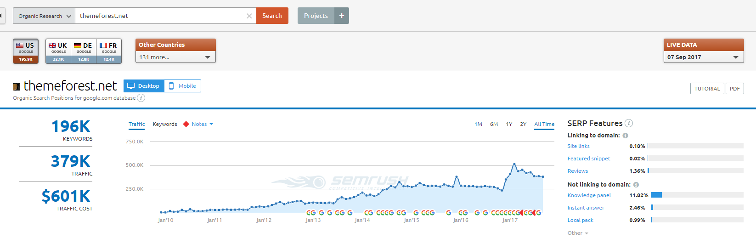Click the Instant answer percentage bar
This screenshot has height=244, width=756.
pos(697,208)
